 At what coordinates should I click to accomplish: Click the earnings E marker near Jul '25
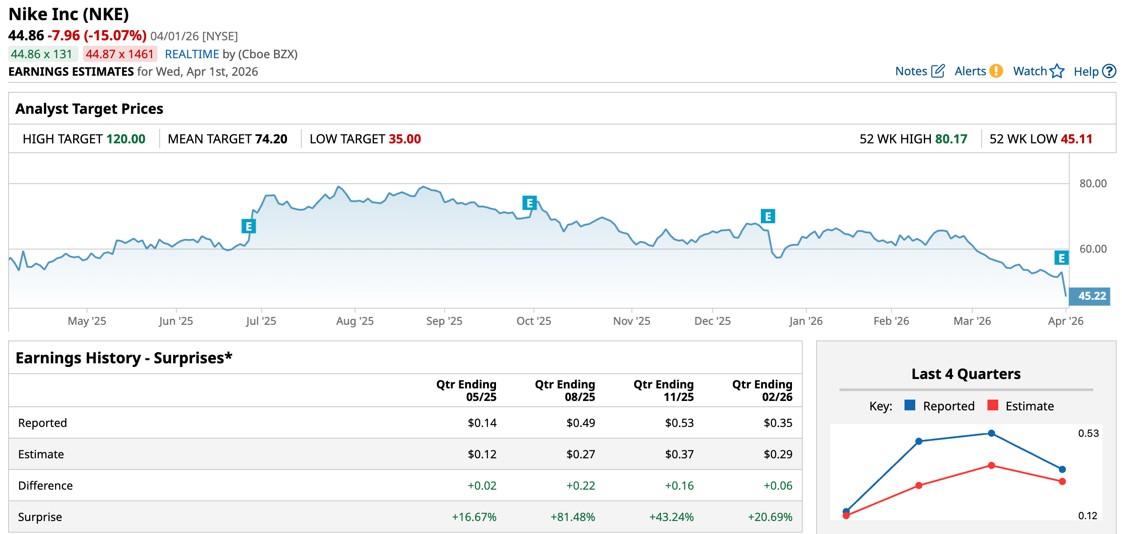coord(248,226)
